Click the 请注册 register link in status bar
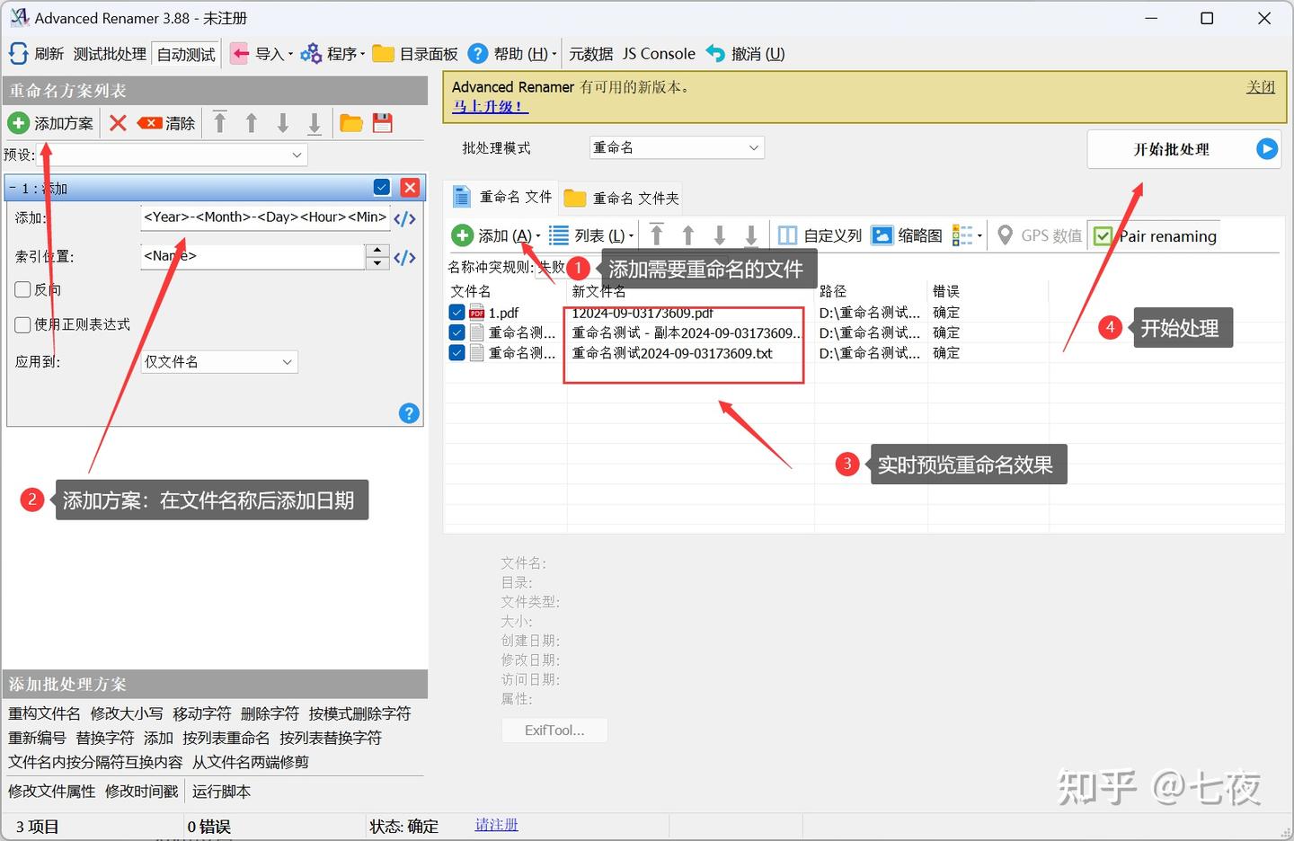The height and width of the screenshot is (841, 1294). point(497,824)
